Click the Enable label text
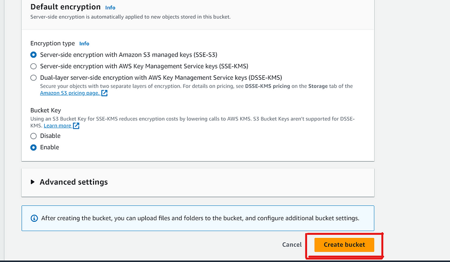The height and width of the screenshot is (262, 450). 49,147
